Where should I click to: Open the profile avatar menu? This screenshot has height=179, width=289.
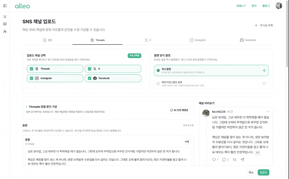pyautogui.click(x=279, y=6)
